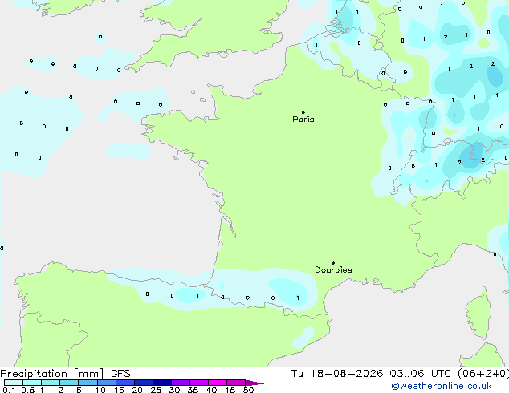The height and width of the screenshot is (393, 509).
Task: Click the 'Precipitation [mm]' title text
Action: coord(52,374)
